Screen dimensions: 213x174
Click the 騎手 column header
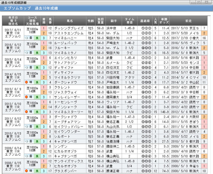coord(114,21)
